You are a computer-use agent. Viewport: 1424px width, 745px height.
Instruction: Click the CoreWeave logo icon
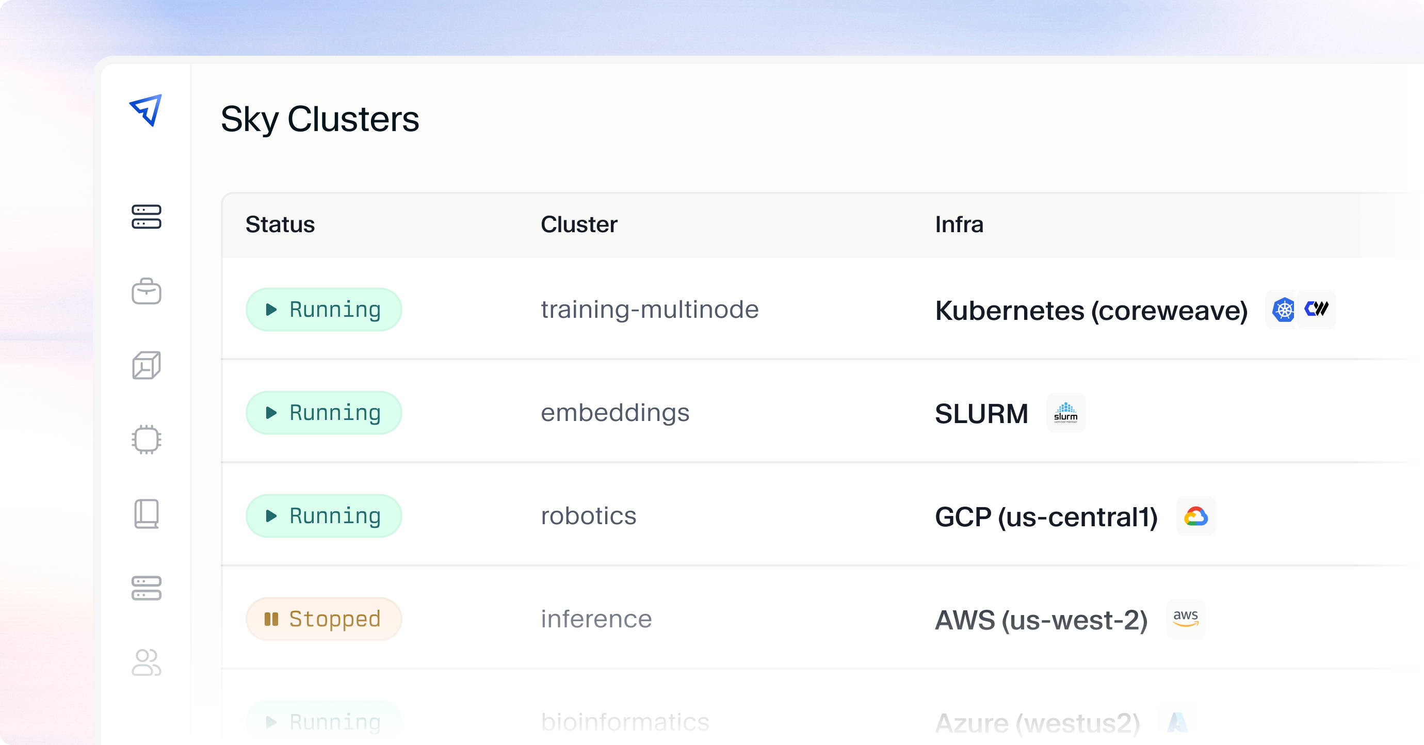[x=1316, y=310]
